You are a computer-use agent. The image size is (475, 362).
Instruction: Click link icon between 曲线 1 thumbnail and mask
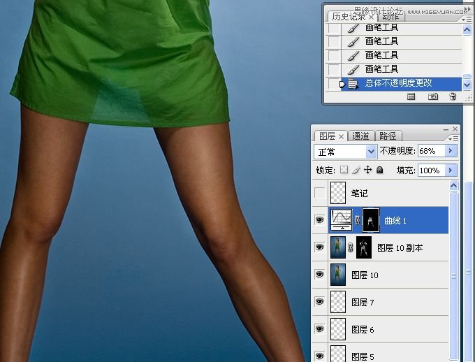coord(357,220)
